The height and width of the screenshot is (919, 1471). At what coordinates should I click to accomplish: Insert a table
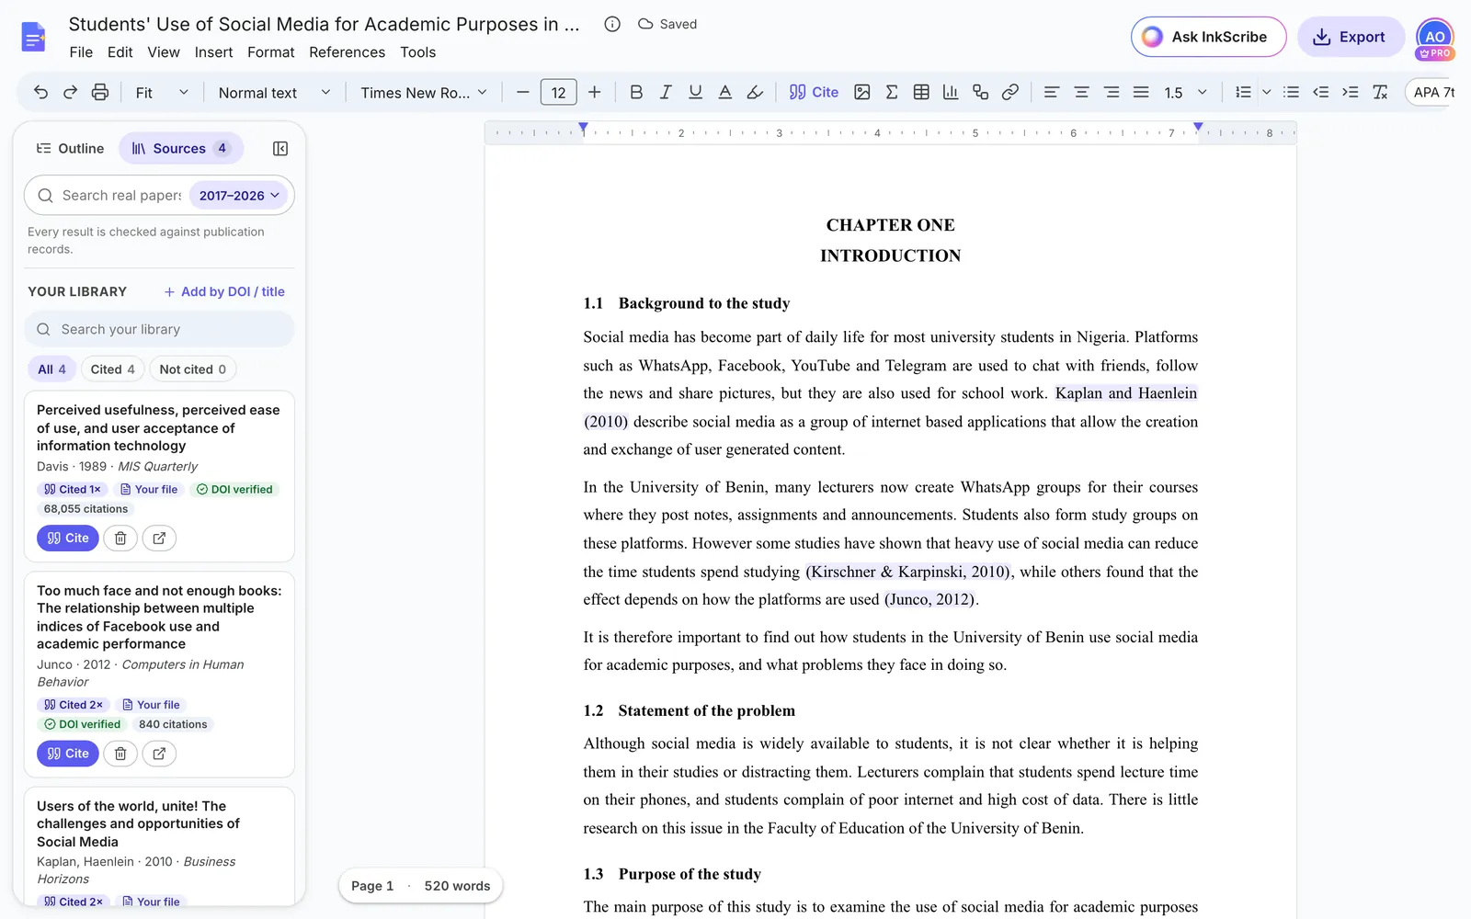point(921,92)
